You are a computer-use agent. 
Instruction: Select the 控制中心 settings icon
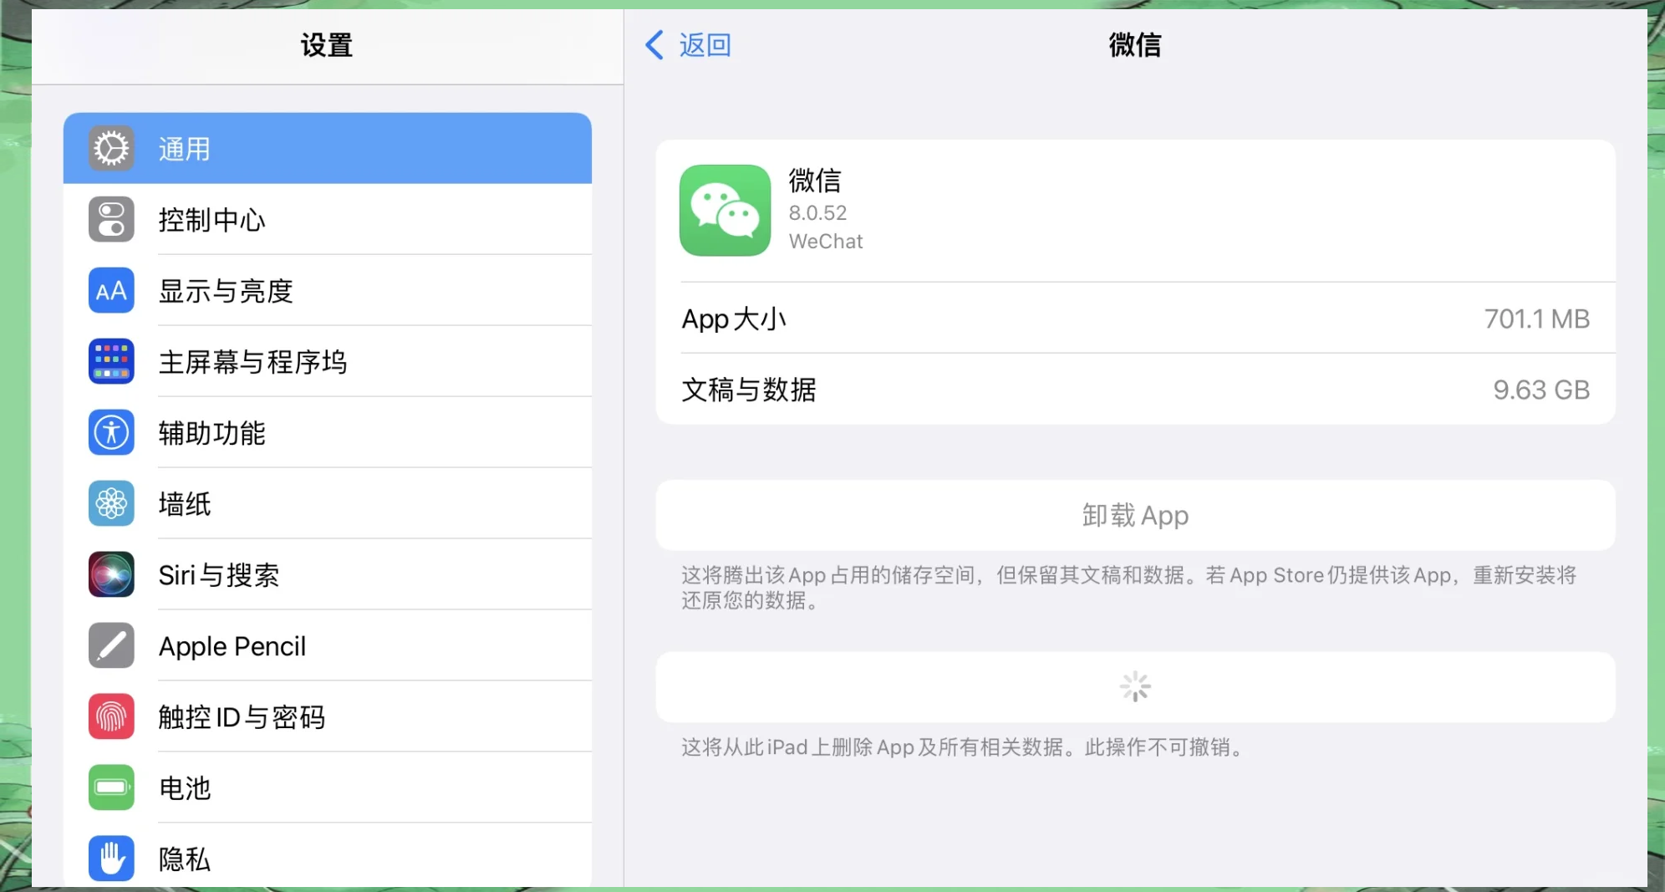click(x=111, y=219)
